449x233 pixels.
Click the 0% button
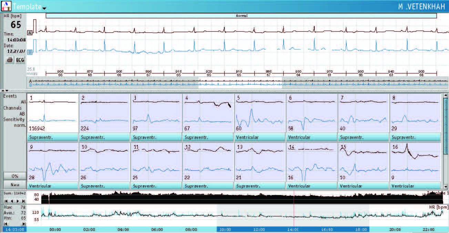pyautogui.click(x=14, y=176)
